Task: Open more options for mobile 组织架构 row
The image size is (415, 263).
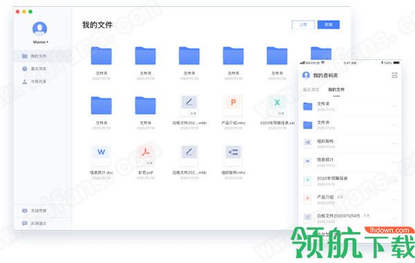Action: (394, 144)
